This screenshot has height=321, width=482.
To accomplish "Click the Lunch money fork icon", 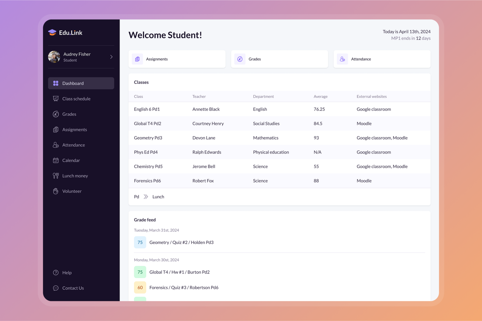I will (56, 176).
